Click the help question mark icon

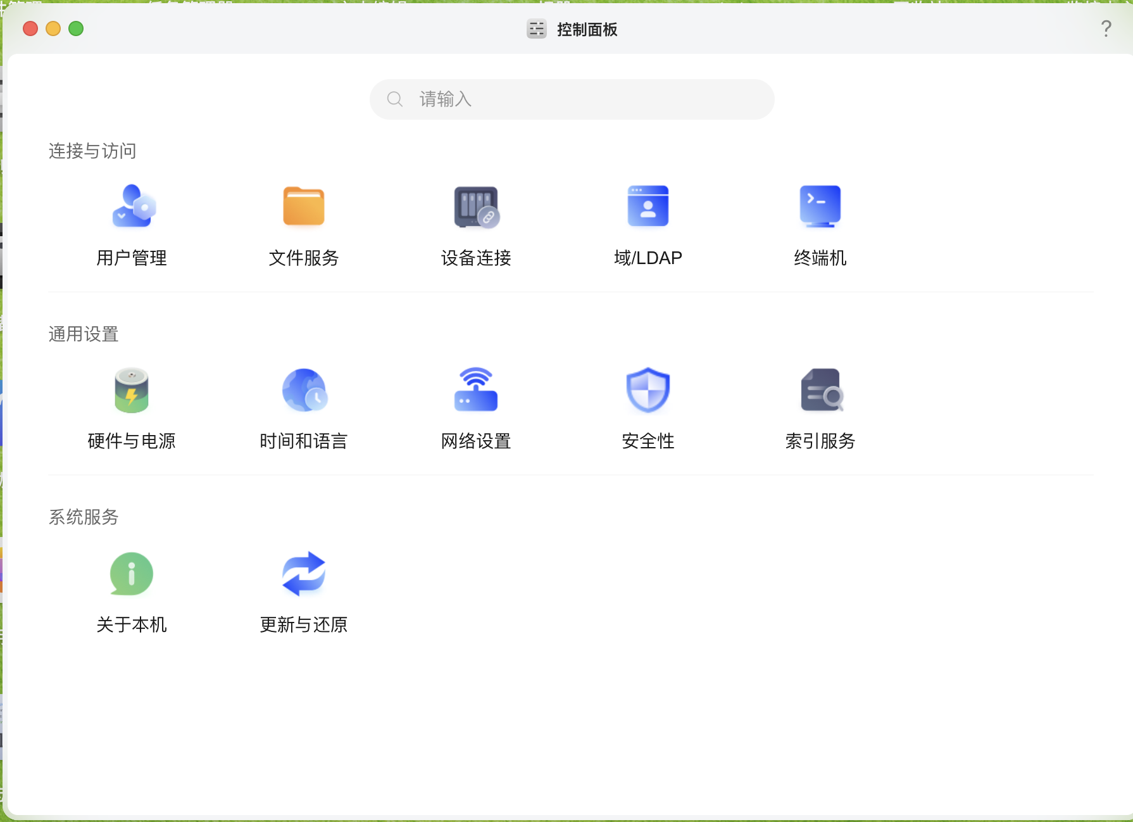tap(1106, 28)
